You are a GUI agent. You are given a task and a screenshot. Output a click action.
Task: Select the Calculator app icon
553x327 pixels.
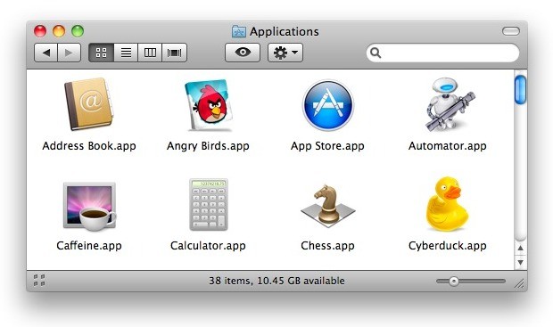(x=209, y=205)
